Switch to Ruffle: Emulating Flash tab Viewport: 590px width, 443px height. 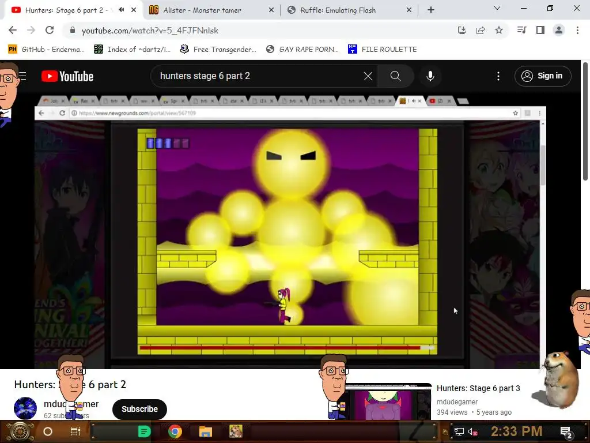click(x=349, y=10)
